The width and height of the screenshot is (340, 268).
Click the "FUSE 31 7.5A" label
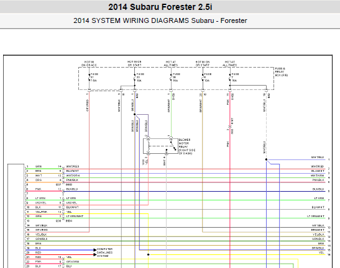[94, 78]
